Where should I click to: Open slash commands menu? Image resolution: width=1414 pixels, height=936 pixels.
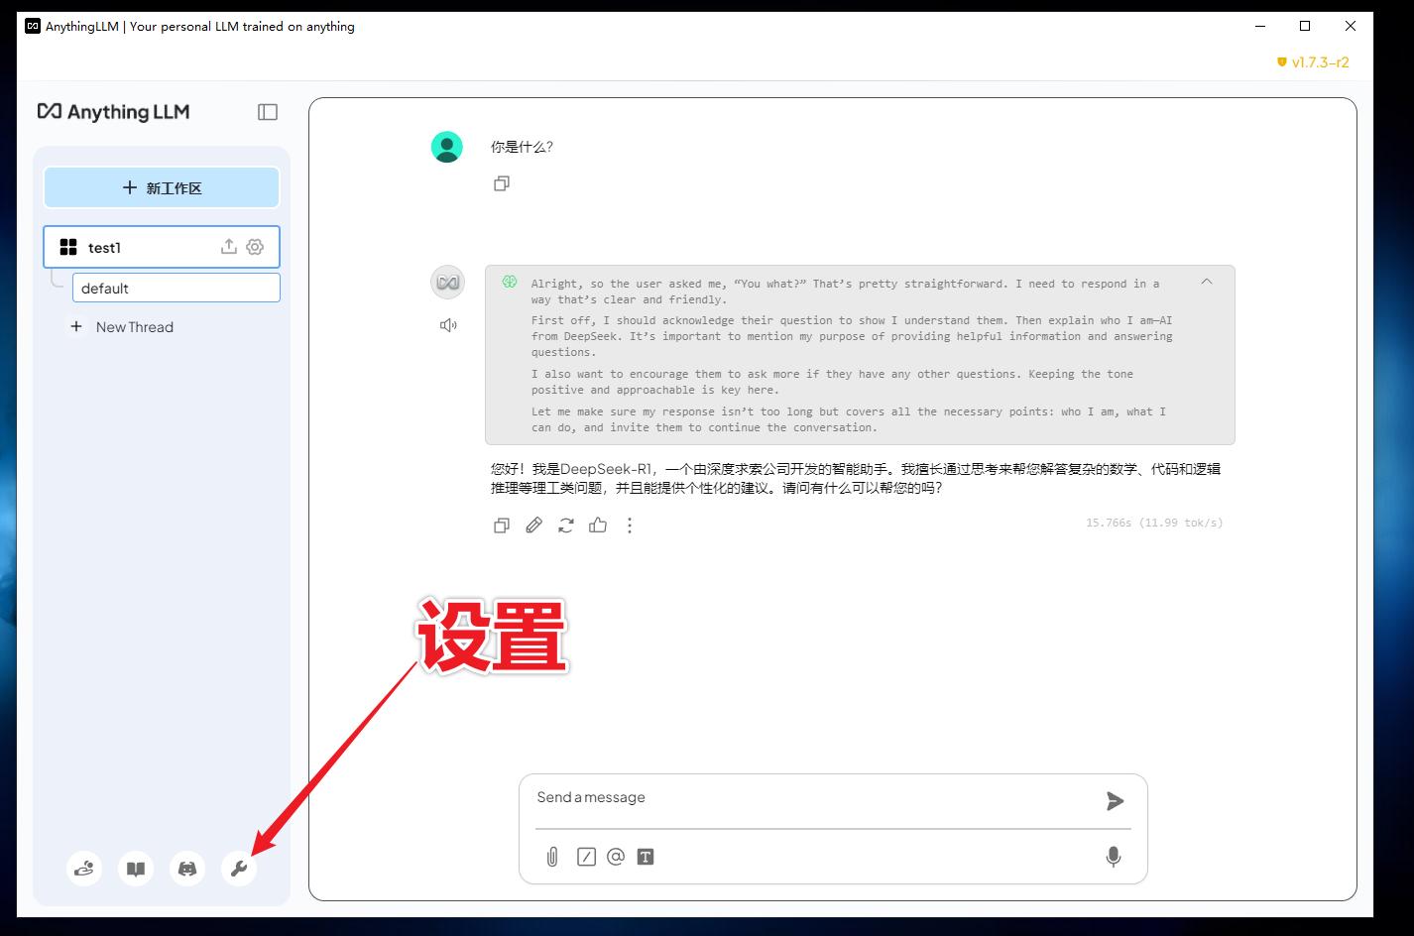586,857
